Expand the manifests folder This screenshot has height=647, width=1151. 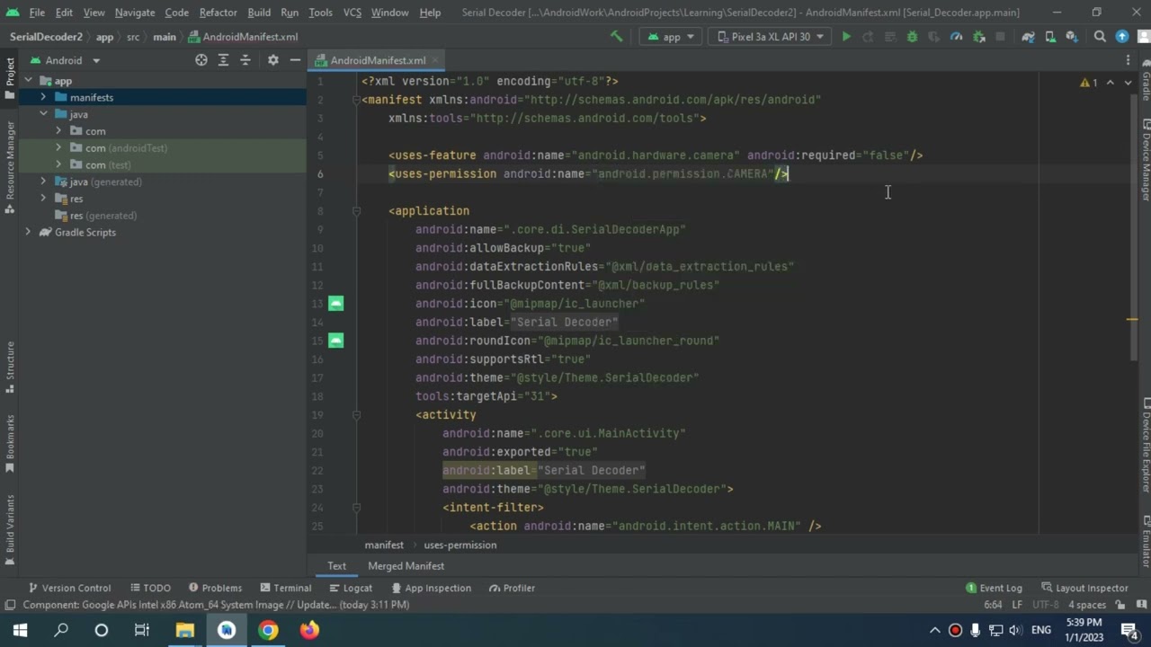43,97
